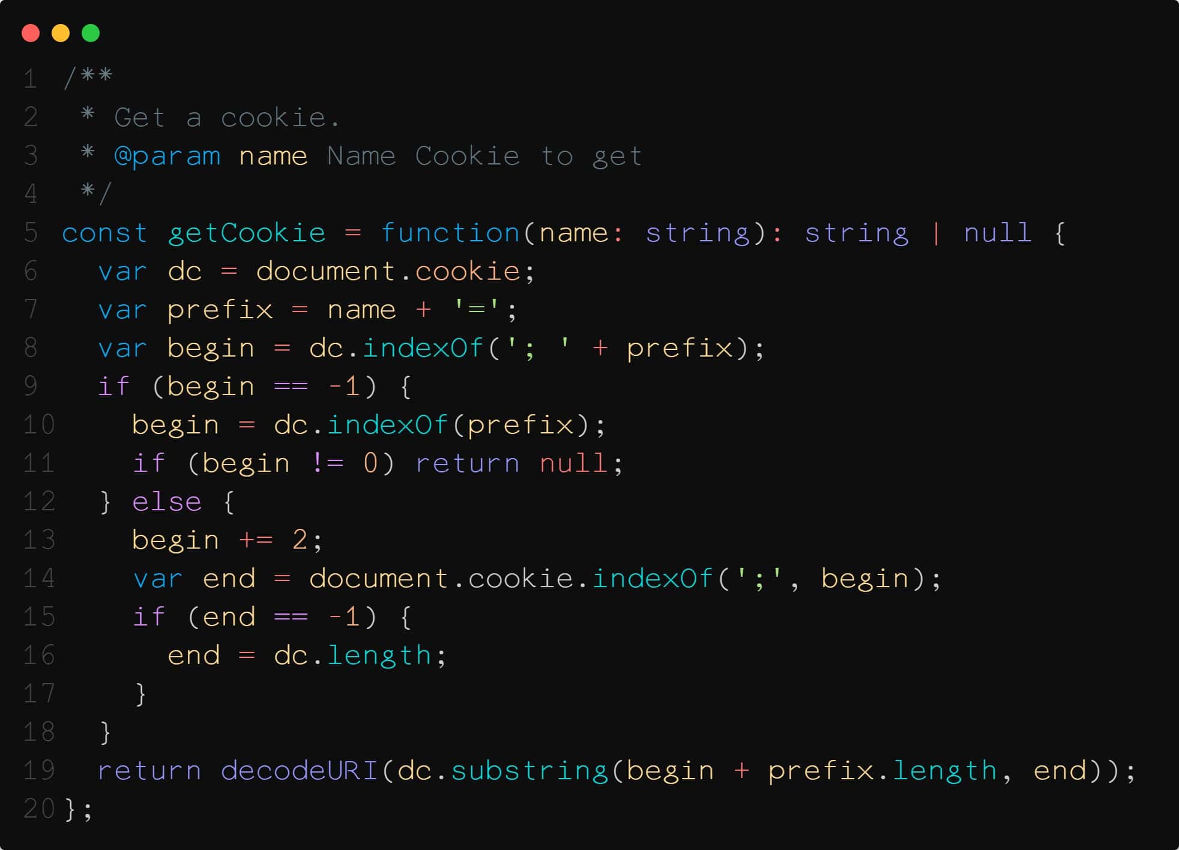Click the word function on line 5
The image size is (1179, 850).
[x=450, y=233]
